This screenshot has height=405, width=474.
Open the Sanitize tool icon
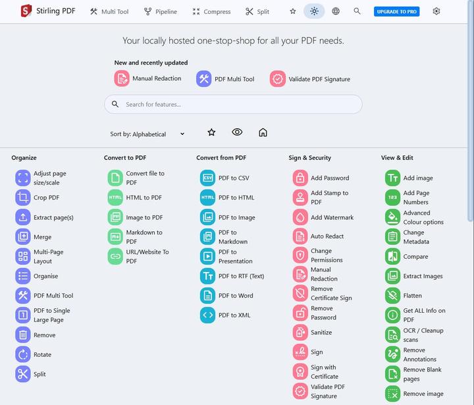pos(300,332)
